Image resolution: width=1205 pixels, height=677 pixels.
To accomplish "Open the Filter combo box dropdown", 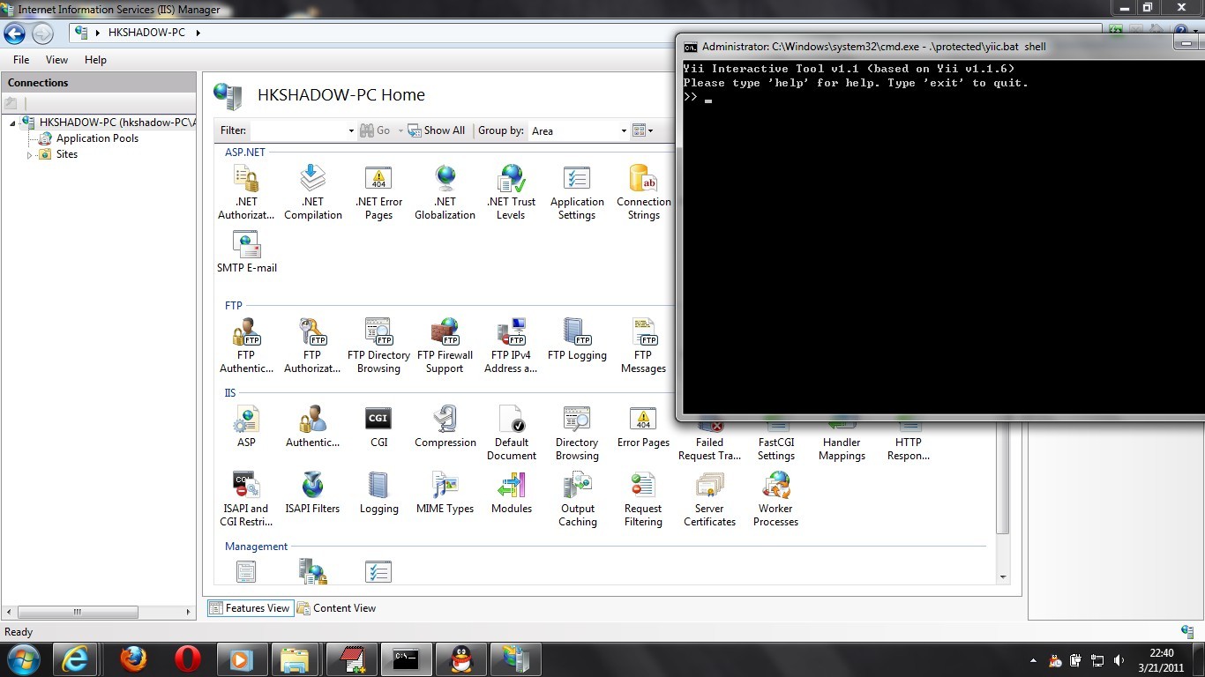I will click(x=351, y=130).
